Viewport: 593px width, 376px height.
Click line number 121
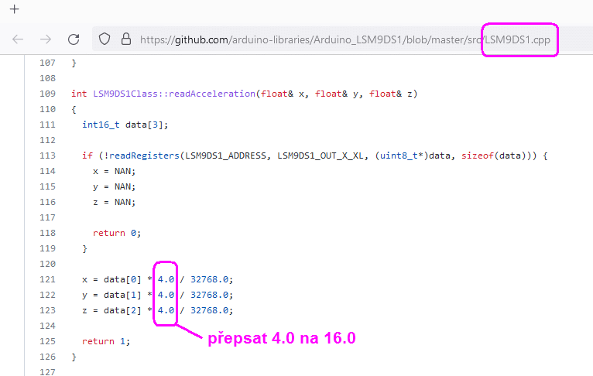(46, 279)
